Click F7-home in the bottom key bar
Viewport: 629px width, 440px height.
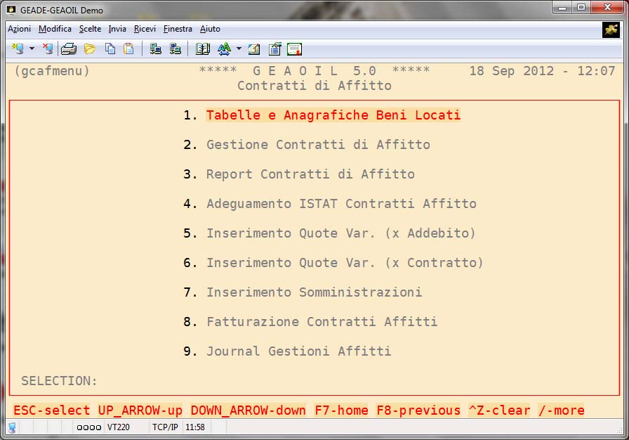(x=341, y=410)
